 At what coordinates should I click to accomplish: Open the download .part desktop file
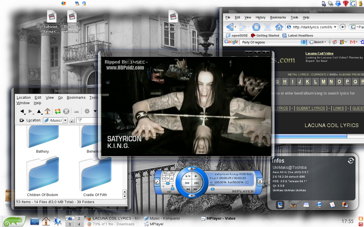click(x=173, y=22)
